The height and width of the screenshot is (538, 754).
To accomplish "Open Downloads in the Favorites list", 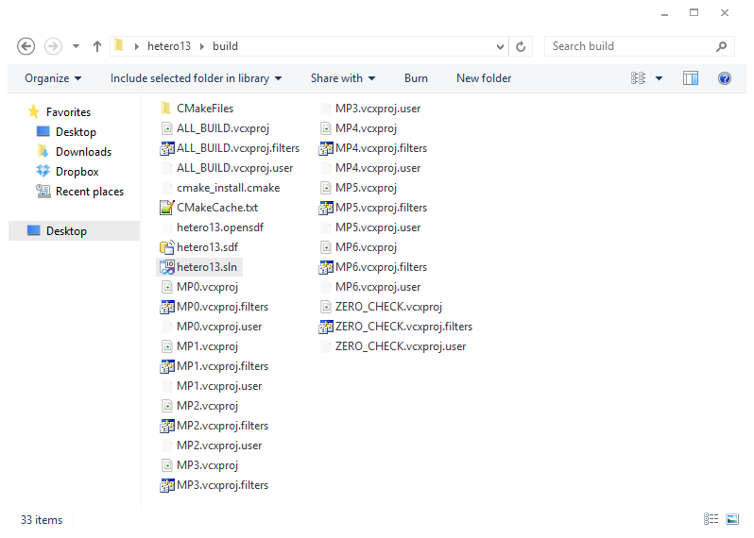I will click(x=83, y=152).
